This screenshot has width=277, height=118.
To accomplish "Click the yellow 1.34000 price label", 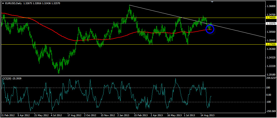I will pyautogui.click(x=271, y=18).
